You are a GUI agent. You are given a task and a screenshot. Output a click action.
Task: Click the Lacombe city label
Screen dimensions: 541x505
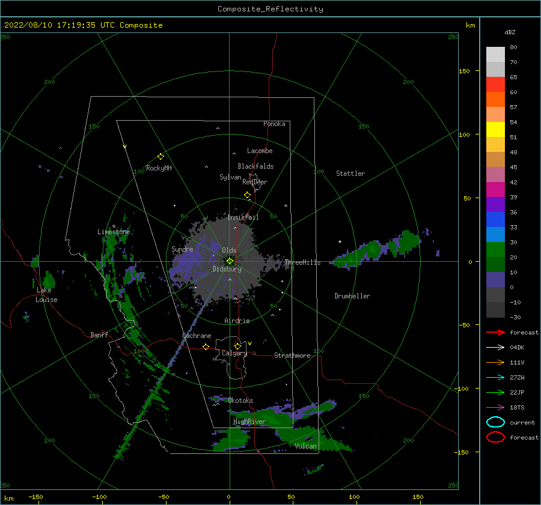[x=260, y=151]
